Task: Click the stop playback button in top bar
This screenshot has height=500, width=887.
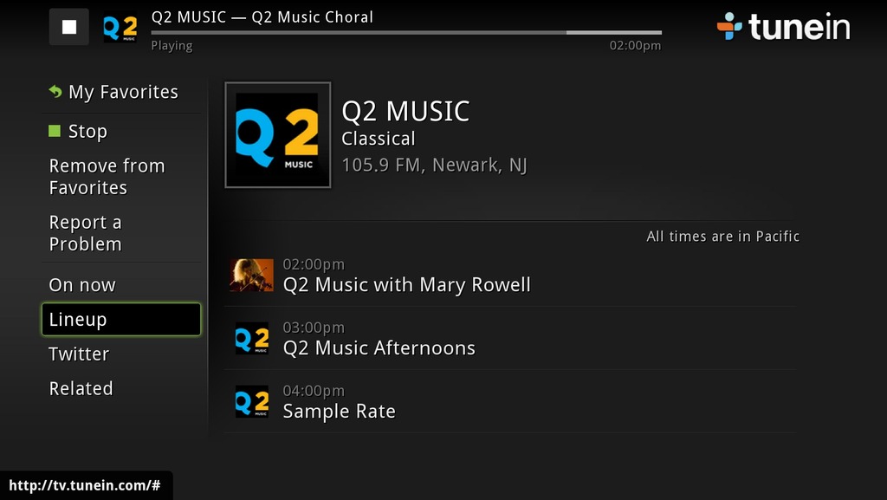Action: click(69, 27)
